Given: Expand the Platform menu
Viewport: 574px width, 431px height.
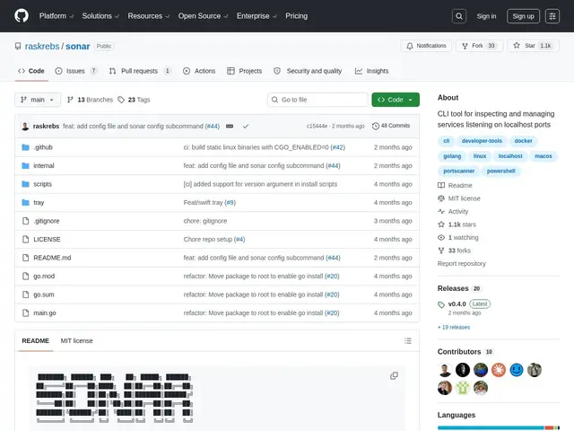Looking at the screenshot, I should click(57, 16).
